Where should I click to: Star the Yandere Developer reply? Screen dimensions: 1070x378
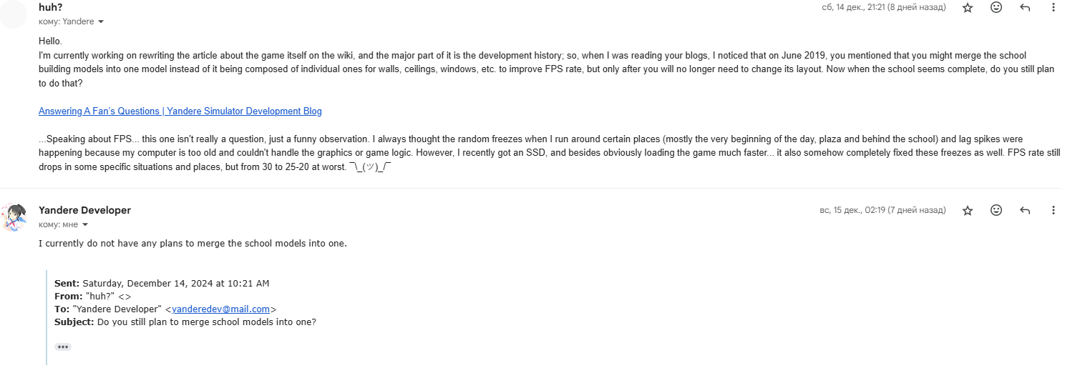(x=968, y=210)
